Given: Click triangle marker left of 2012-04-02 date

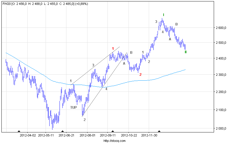Looking at the screenshot, I should pyautogui.click(x=19, y=131).
